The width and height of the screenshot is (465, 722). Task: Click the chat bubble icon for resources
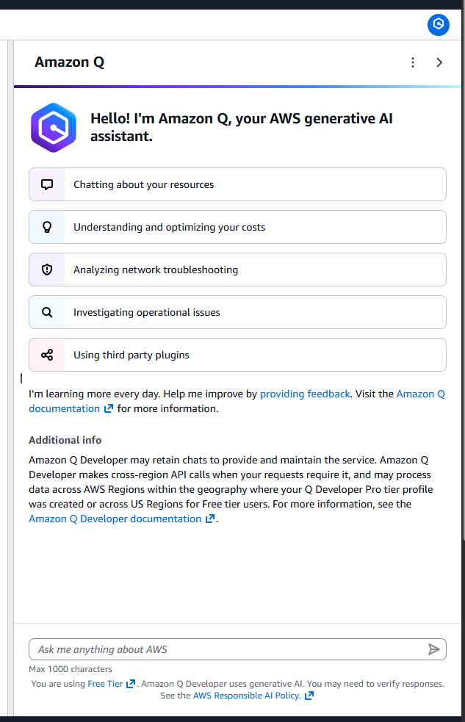[47, 184]
